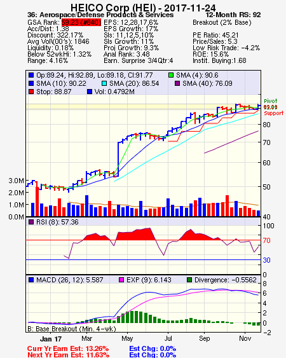Click the SMA (20): 86.54 legend text
This screenshot has width=286, height=358.
tap(134, 83)
